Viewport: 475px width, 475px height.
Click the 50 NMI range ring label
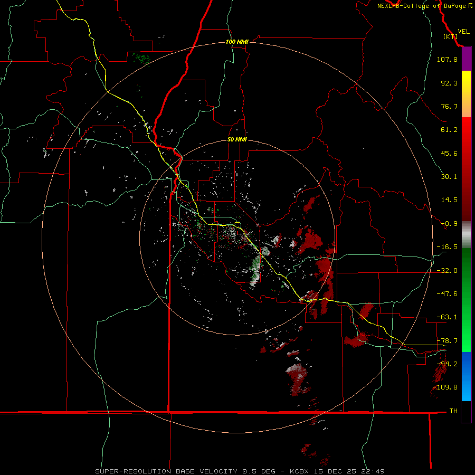click(x=237, y=140)
